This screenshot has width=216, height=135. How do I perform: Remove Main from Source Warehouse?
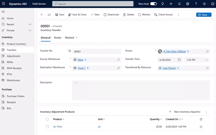coord(85,60)
